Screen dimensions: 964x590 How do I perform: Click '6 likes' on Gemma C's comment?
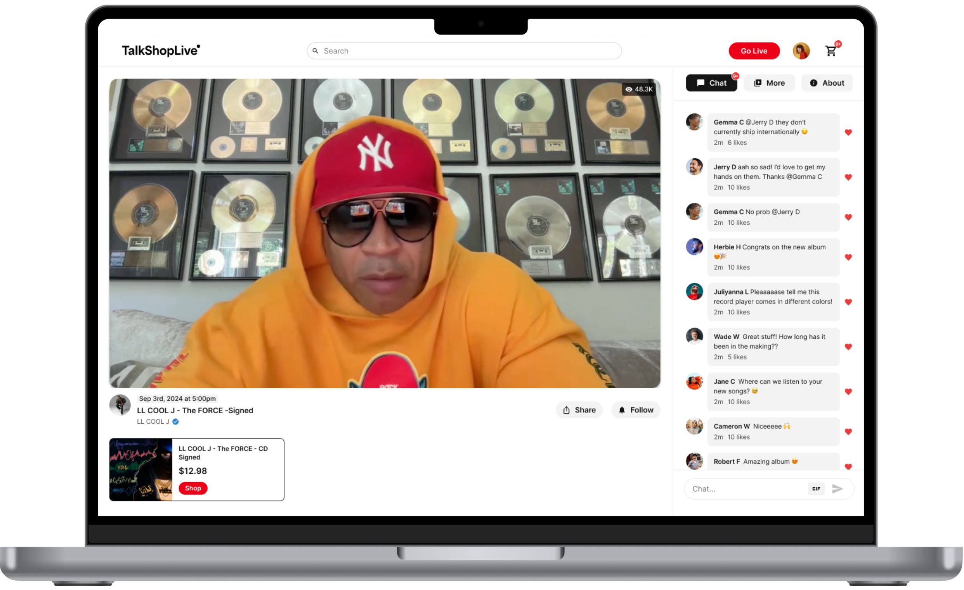pyautogui.click(x=737, y=143)
